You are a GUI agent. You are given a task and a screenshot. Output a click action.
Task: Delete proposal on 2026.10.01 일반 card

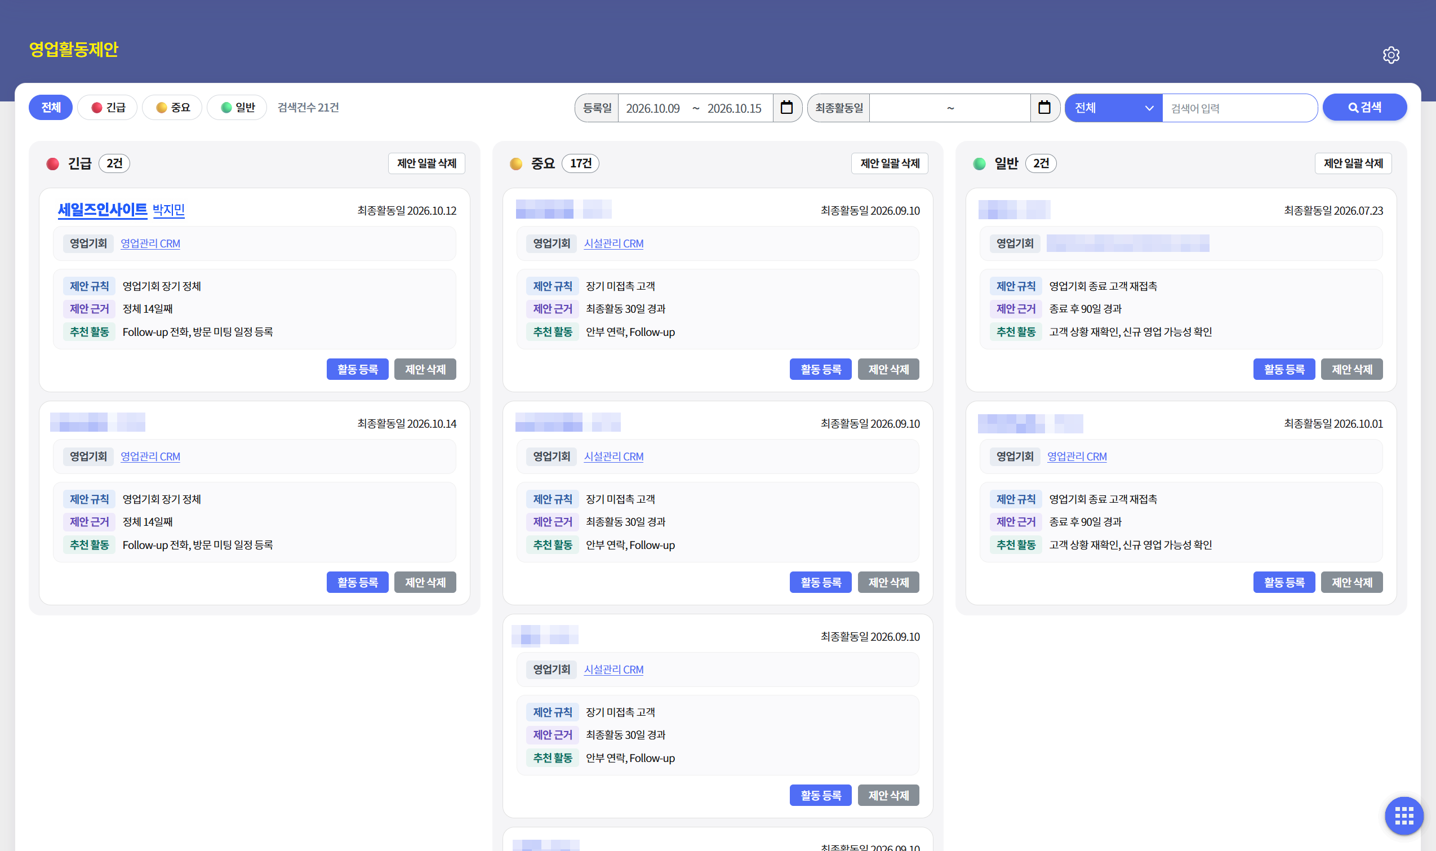point(1351,582)
